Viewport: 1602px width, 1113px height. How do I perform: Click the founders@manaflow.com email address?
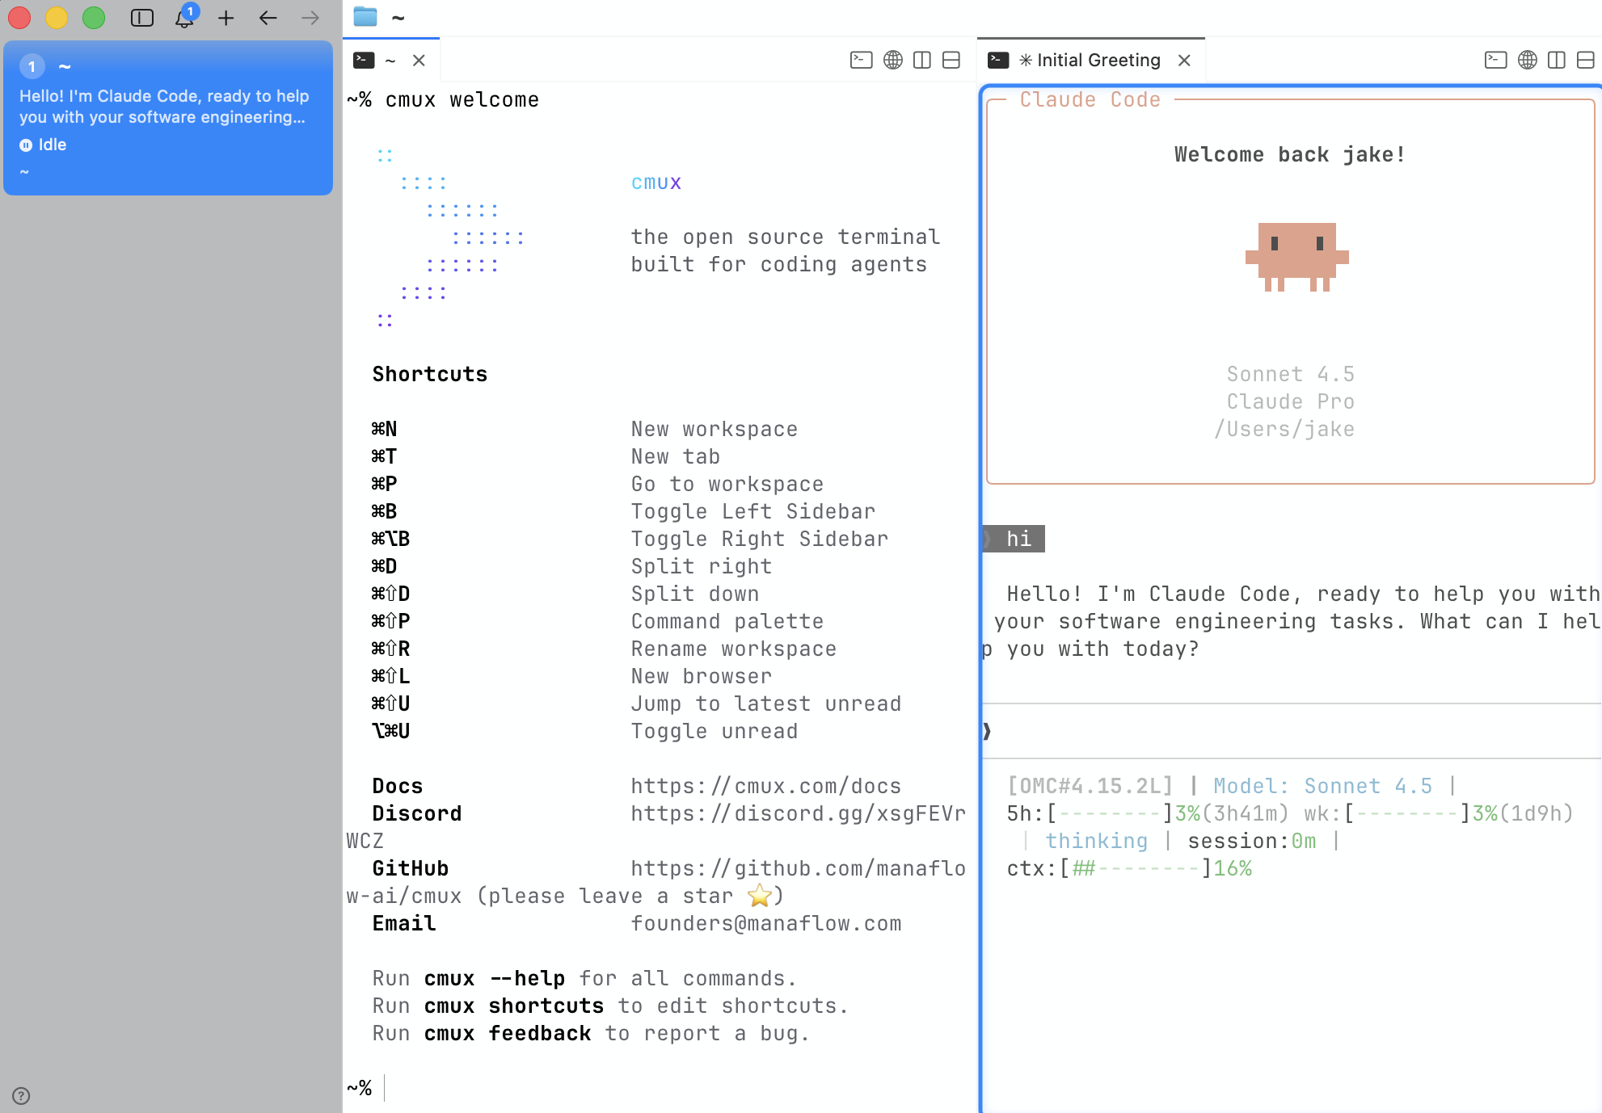765,923
